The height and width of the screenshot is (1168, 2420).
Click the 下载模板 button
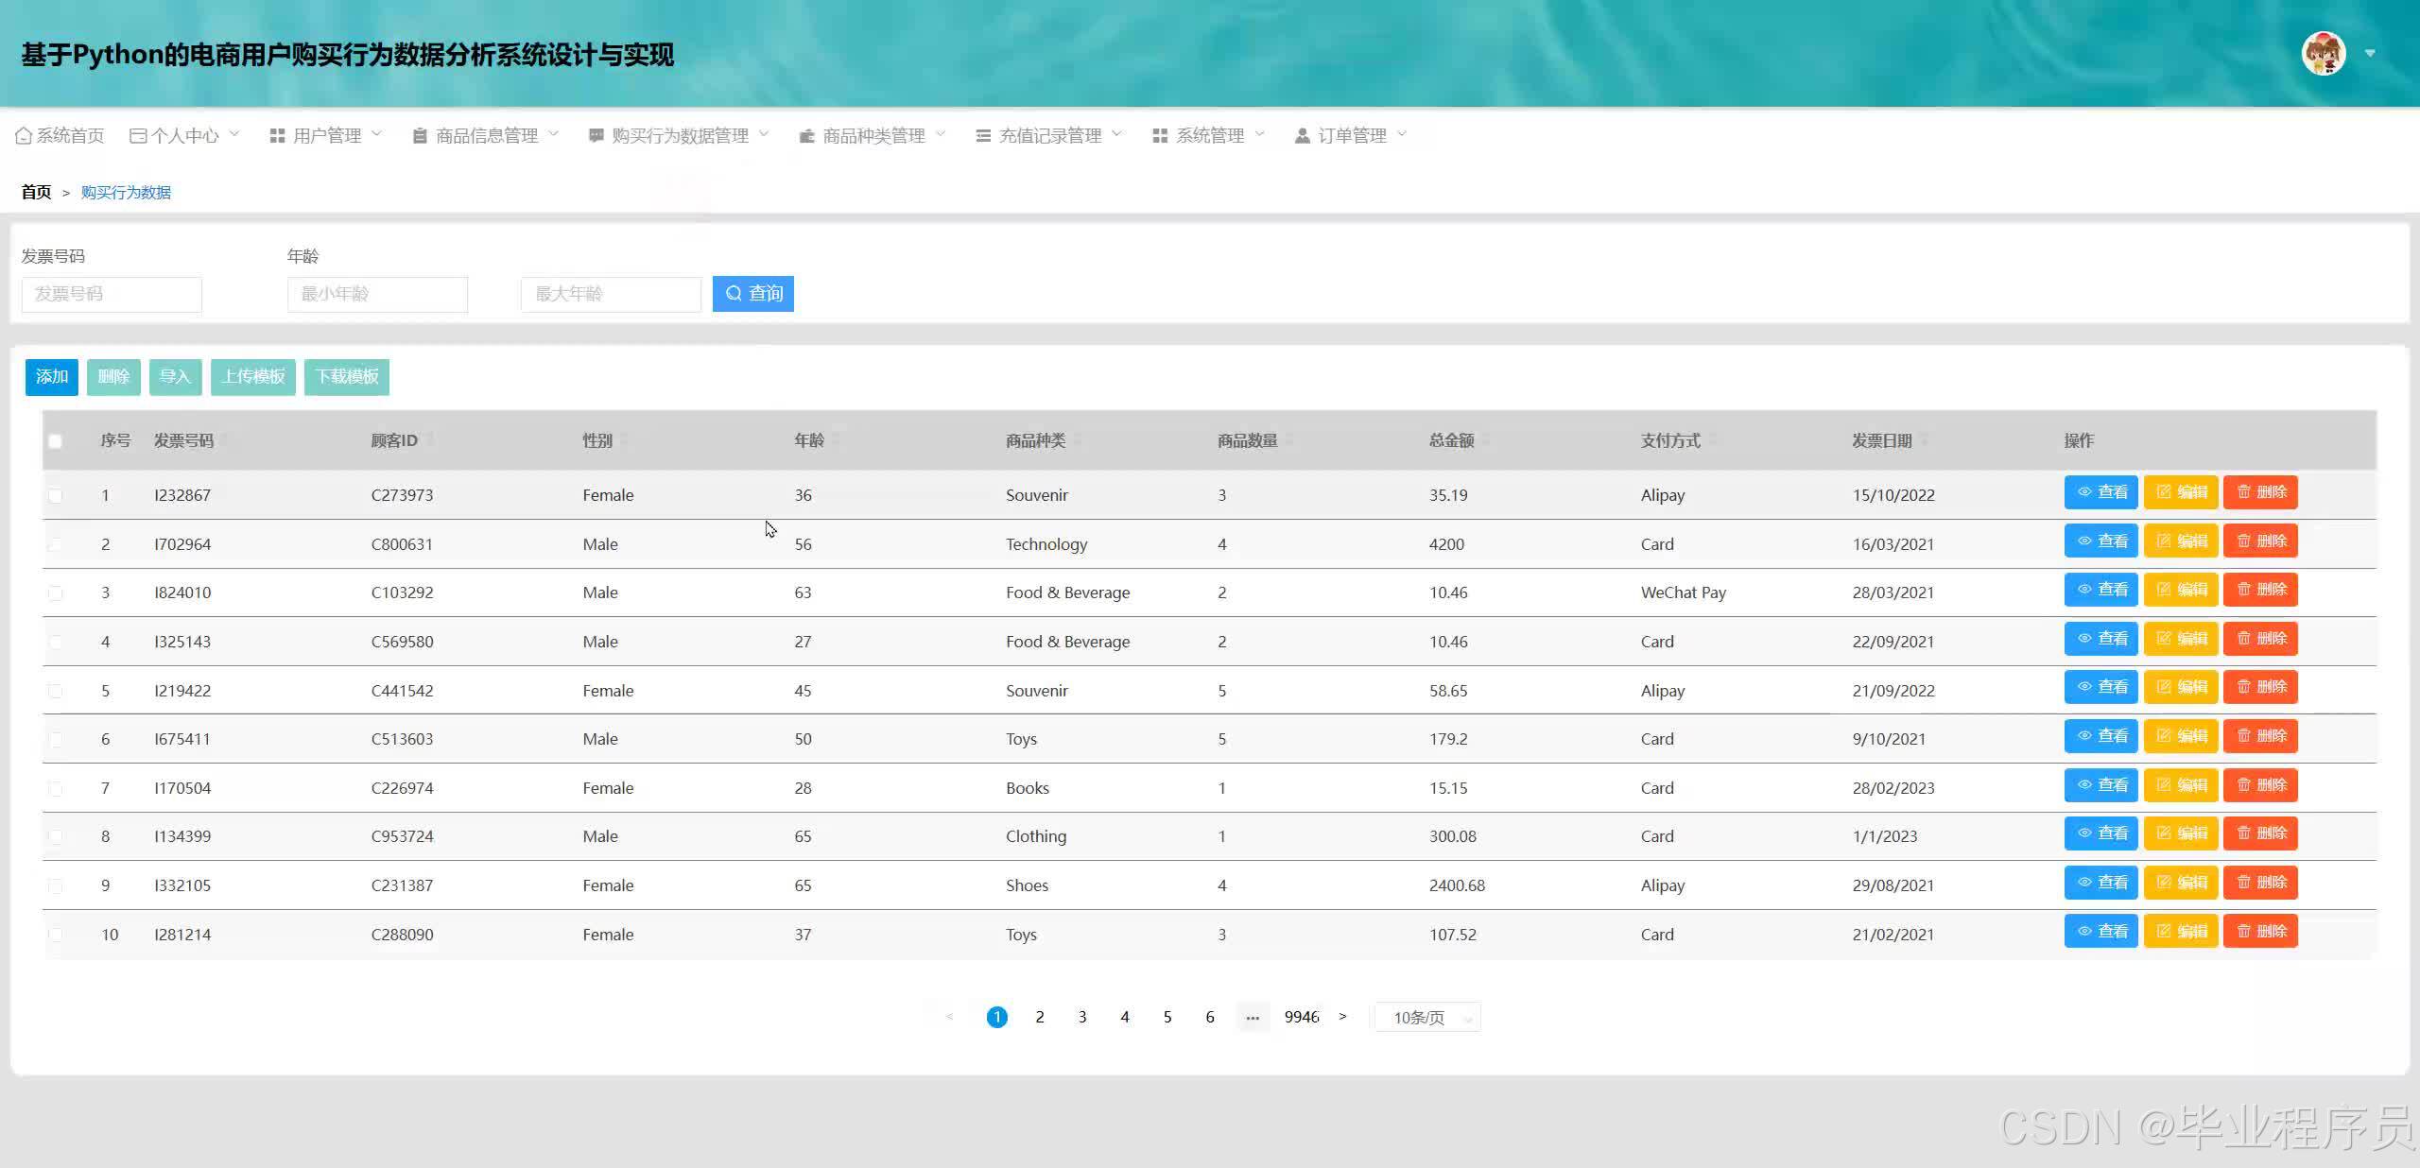point(346,377)
